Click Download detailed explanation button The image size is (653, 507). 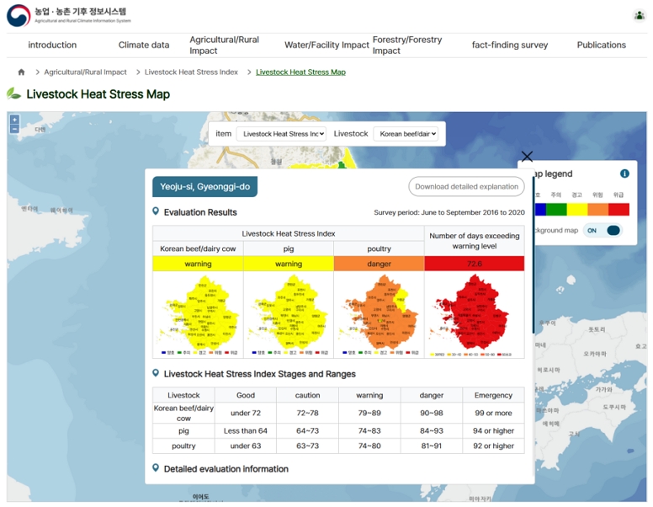pos(466,186)
